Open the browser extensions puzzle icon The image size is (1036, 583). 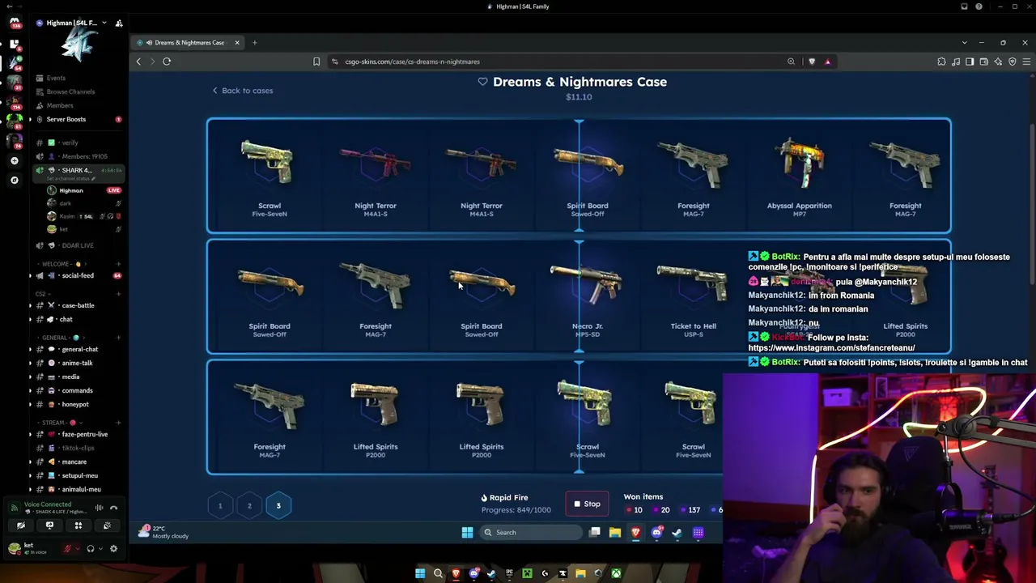click(x=941, y=62)
